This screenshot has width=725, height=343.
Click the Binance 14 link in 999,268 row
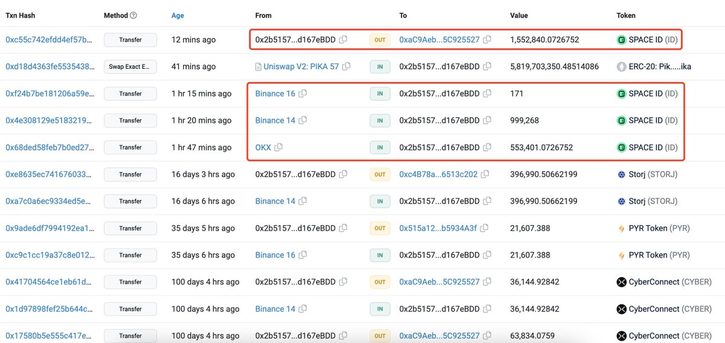click(x=275, y=120)
